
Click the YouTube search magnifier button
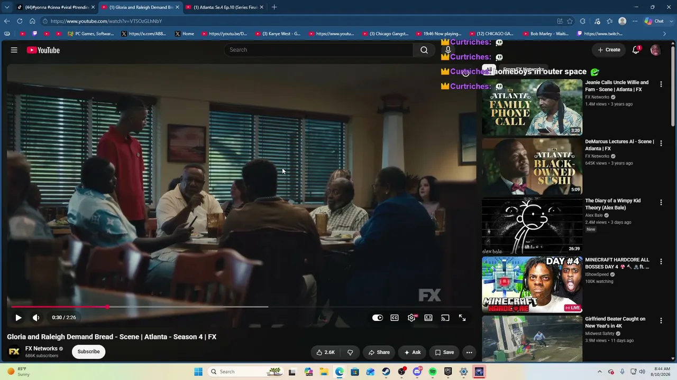424,50
